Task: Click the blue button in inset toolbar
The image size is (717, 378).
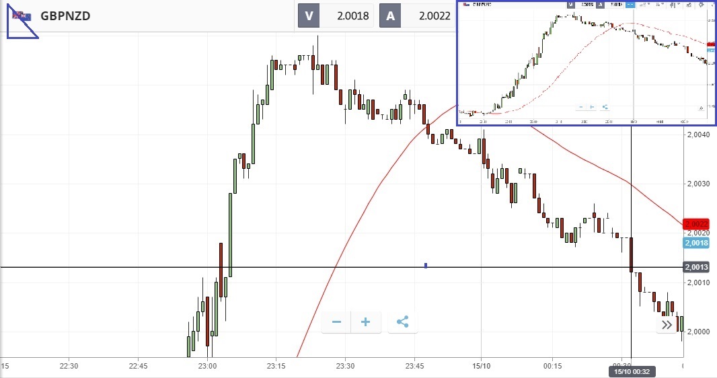Action: pos(630,5)
